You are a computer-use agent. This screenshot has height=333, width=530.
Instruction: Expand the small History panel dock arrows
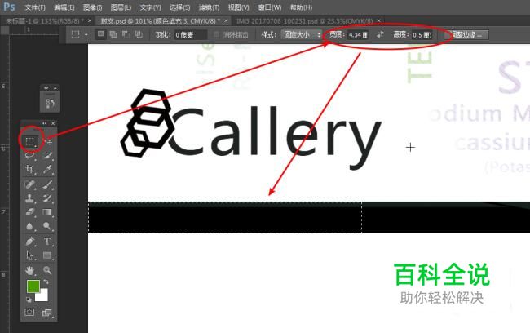(46, 87)
